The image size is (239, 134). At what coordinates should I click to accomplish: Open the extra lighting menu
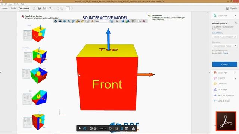pyautogui.click(x=133, y=21)
